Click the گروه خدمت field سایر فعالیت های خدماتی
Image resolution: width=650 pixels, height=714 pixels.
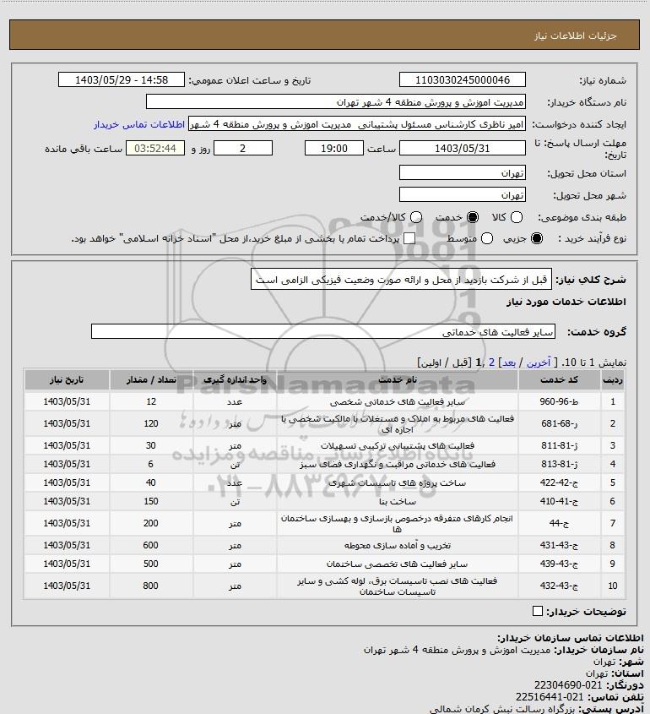tap(323, 331)
